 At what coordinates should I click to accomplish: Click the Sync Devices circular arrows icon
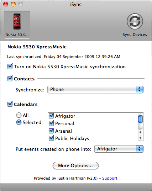135,21
